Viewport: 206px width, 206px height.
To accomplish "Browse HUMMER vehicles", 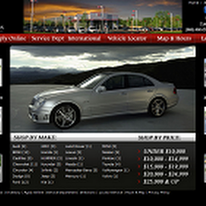I will 51,158.
